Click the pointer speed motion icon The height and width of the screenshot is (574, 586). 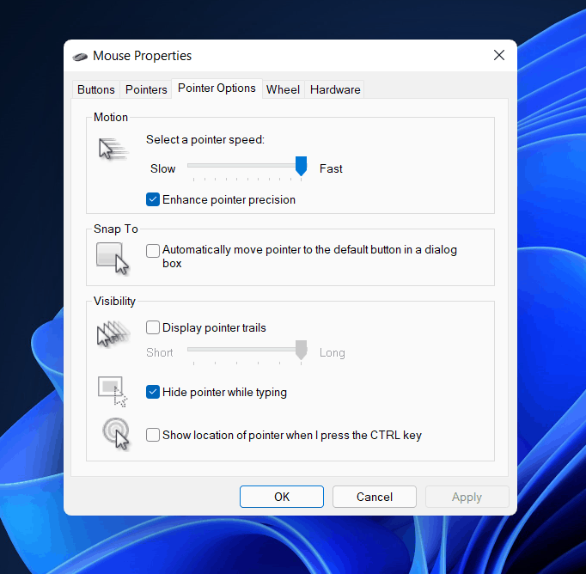point(113,149)
